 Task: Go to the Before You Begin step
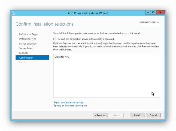coord(28,34)
